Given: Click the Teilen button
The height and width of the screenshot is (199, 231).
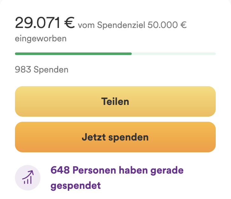Looking at the screenshot, I should 115,101.
